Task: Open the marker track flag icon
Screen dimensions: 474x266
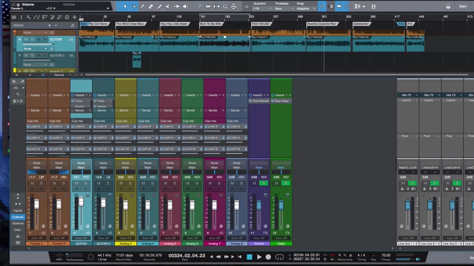Action: (45, 17)
